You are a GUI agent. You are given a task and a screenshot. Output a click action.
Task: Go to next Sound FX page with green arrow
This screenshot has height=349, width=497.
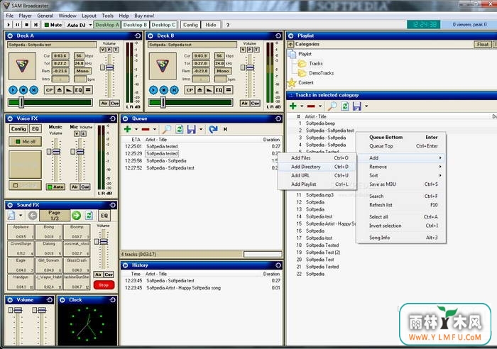76,216
